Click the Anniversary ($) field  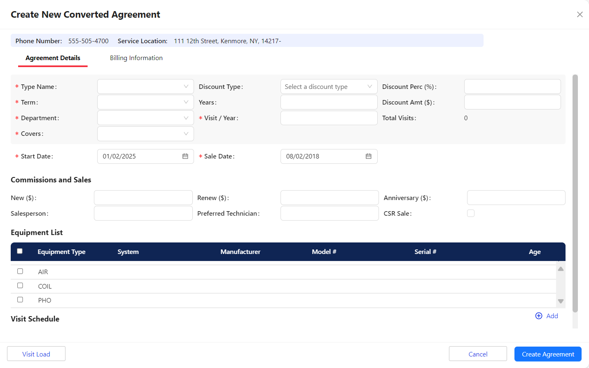click(516, 198)
